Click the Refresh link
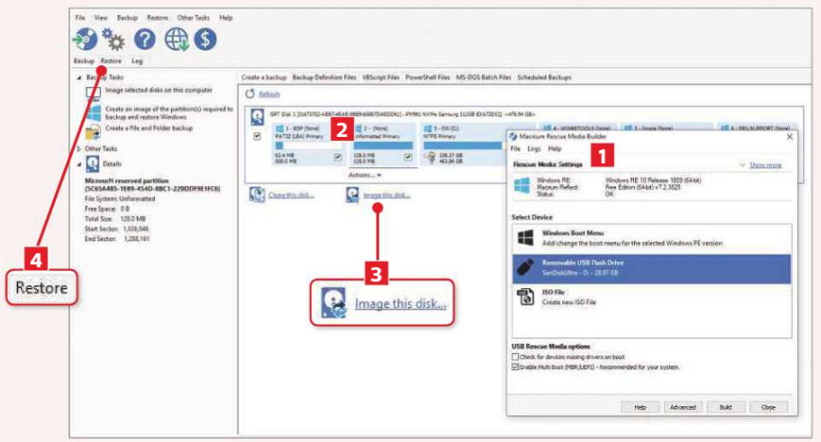This screenshot has height=442, width=821. click(269, 94)
